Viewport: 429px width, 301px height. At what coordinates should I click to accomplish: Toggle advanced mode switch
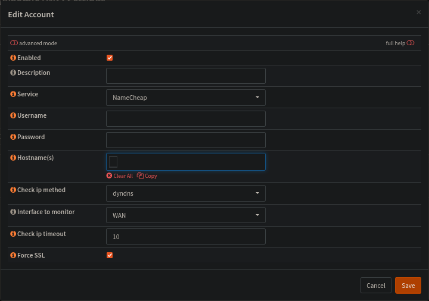coord(14,43)
